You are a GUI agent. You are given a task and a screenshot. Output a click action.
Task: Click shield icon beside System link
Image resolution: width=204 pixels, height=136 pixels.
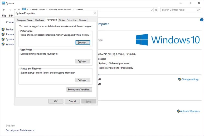coord(3,39)
